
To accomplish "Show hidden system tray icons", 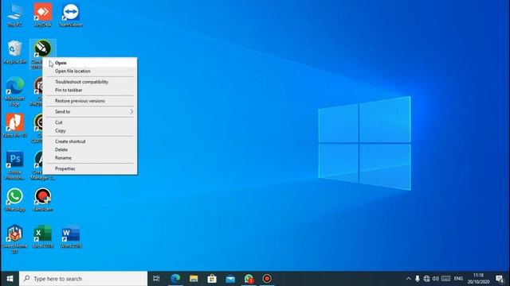I will click(409, 279).
